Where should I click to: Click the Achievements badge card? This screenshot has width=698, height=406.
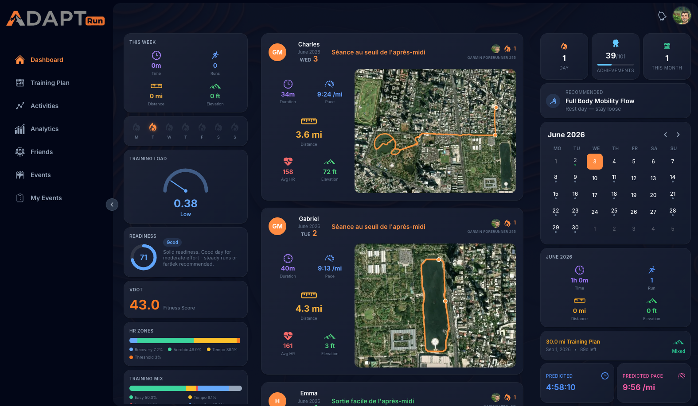click(616, 57)
